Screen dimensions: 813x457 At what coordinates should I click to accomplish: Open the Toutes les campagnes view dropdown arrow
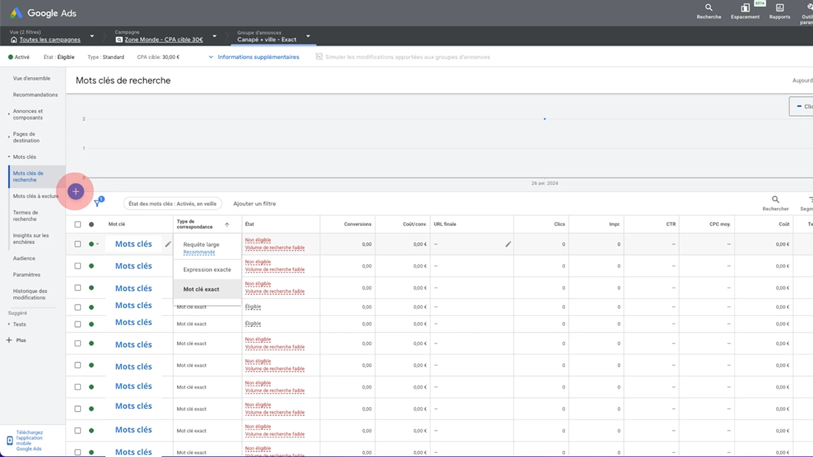(93, 36)
